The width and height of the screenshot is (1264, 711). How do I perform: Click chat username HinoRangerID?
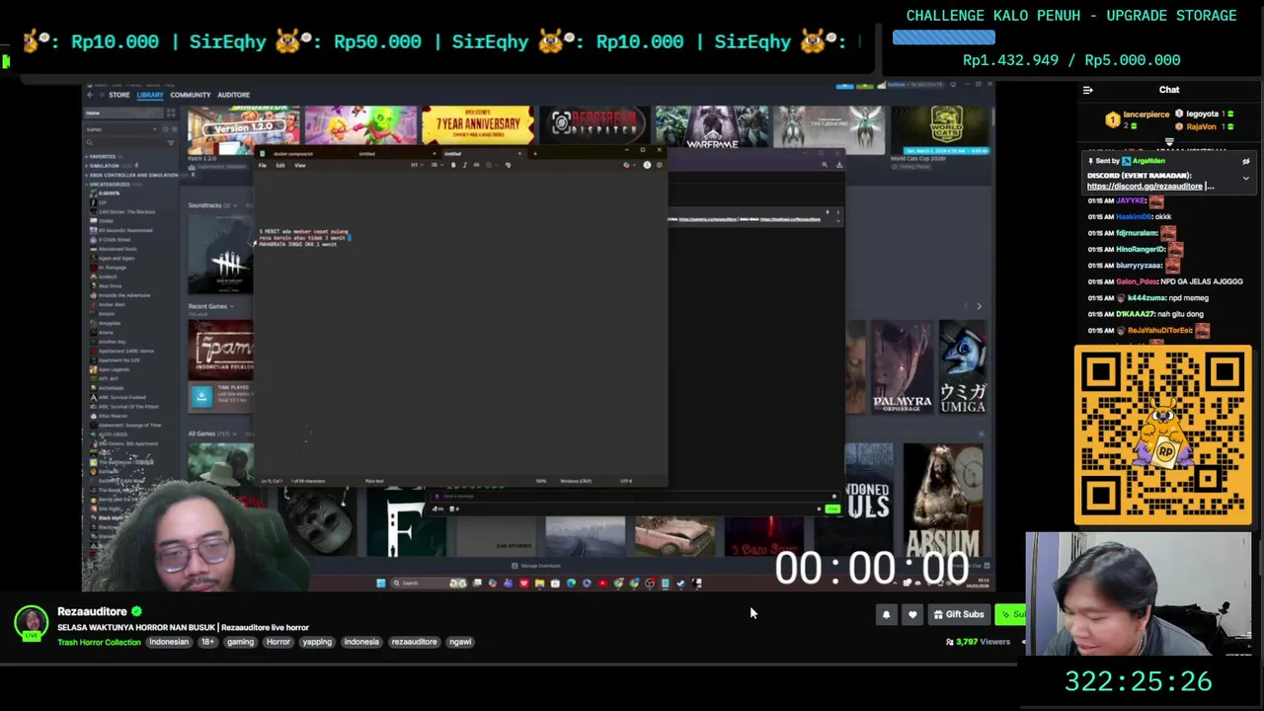pyautogui.click(x=1141, y=249)
